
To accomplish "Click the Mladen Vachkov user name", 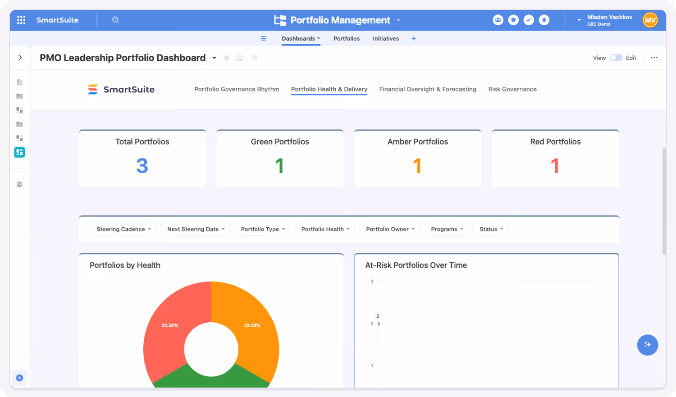I will (x=609, y=17).
